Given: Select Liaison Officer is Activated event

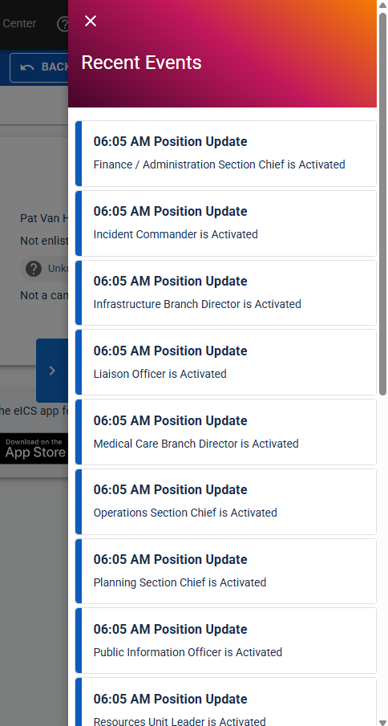Looking at the screenshot, I should (x=226, y=362).
